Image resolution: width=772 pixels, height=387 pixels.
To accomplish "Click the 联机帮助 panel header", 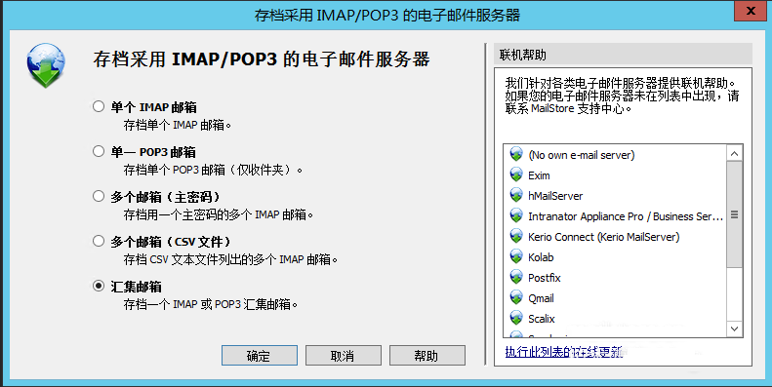I will [623, 55].
